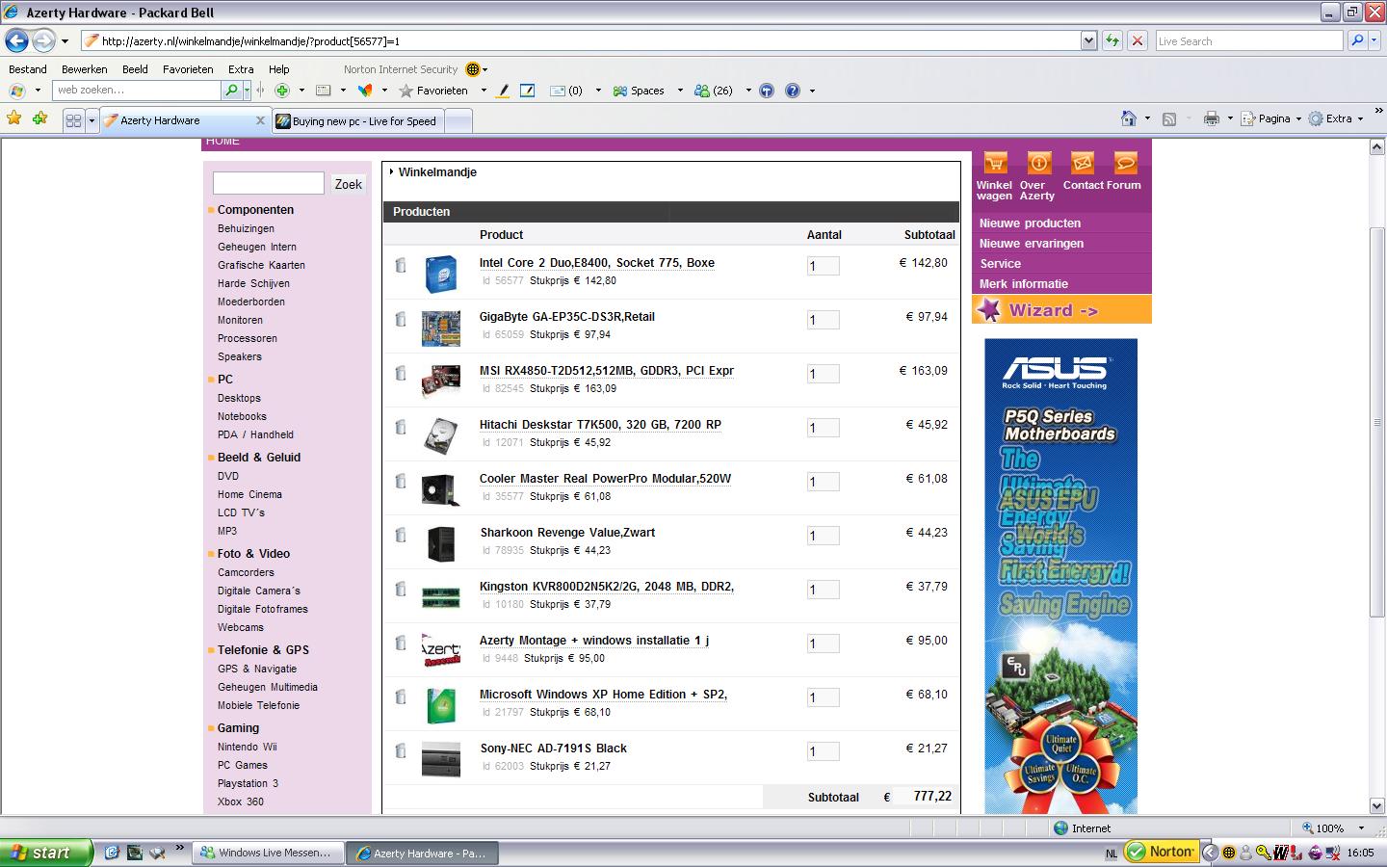1387x867 pixels.
Task: Open the address bar history dropdown
Action: (1088, 40)
